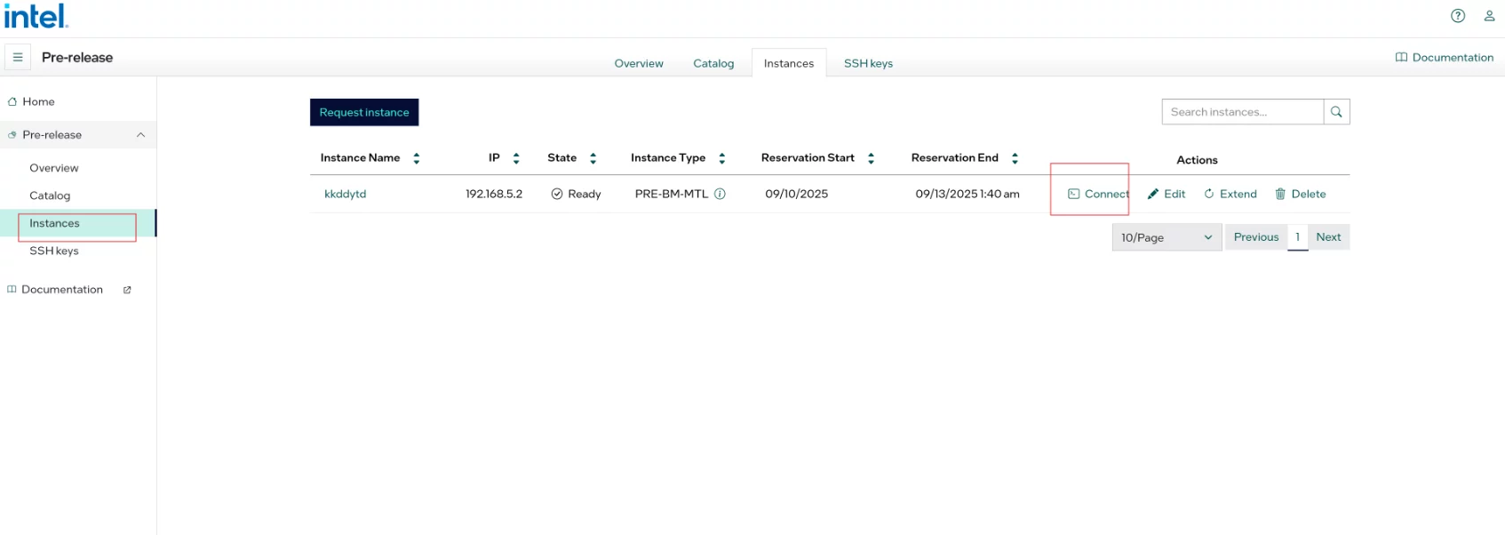Open the help question mark icon
The height and width of the screenshot is (535, 1505).
point(1458,16)
